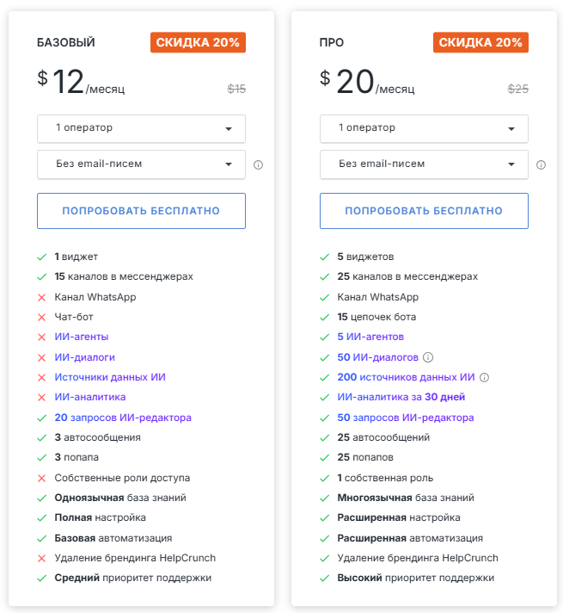The width and height of the screenshot is (563, 613).
Task: Click info icon beside Pro plan email dropdown
Action: coord(541,164)
